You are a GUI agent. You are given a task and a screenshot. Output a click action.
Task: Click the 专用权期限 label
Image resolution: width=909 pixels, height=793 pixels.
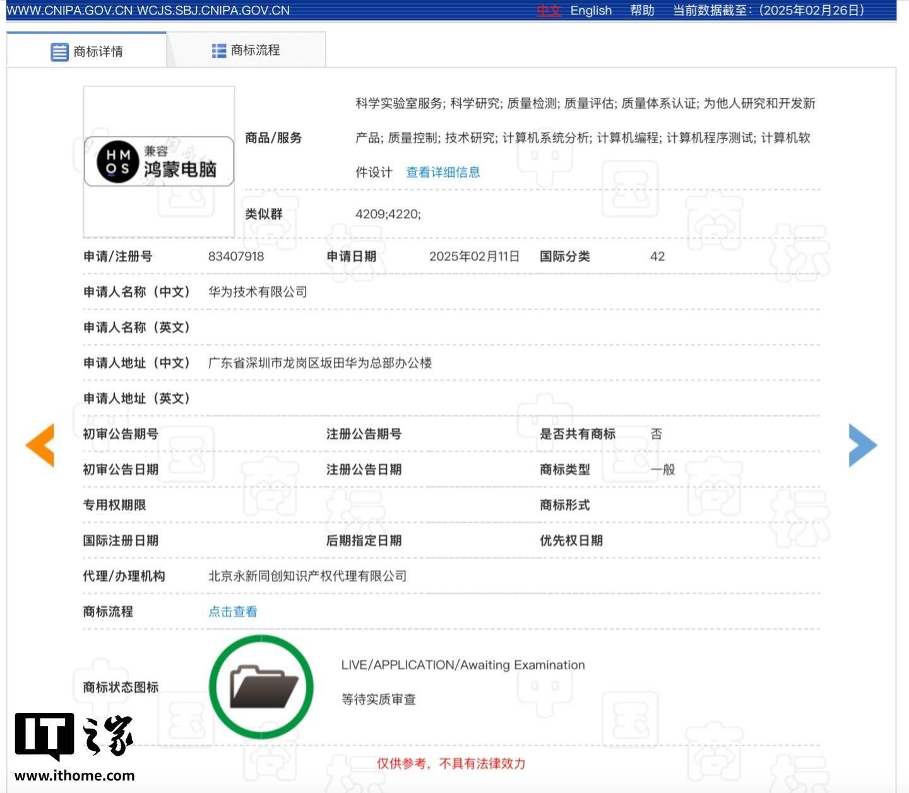[x=115, y=505]
